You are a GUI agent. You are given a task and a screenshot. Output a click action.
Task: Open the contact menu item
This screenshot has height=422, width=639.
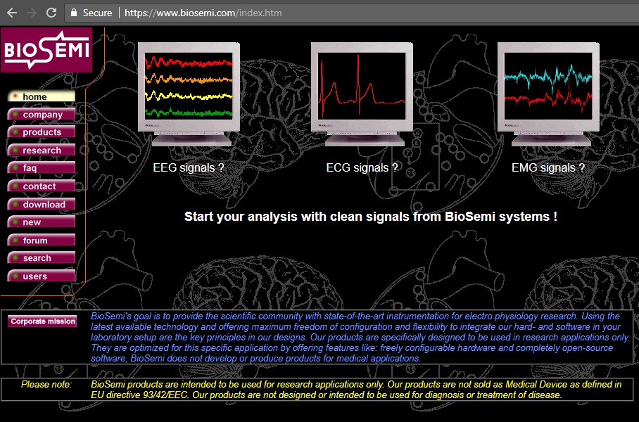point(41,186)
